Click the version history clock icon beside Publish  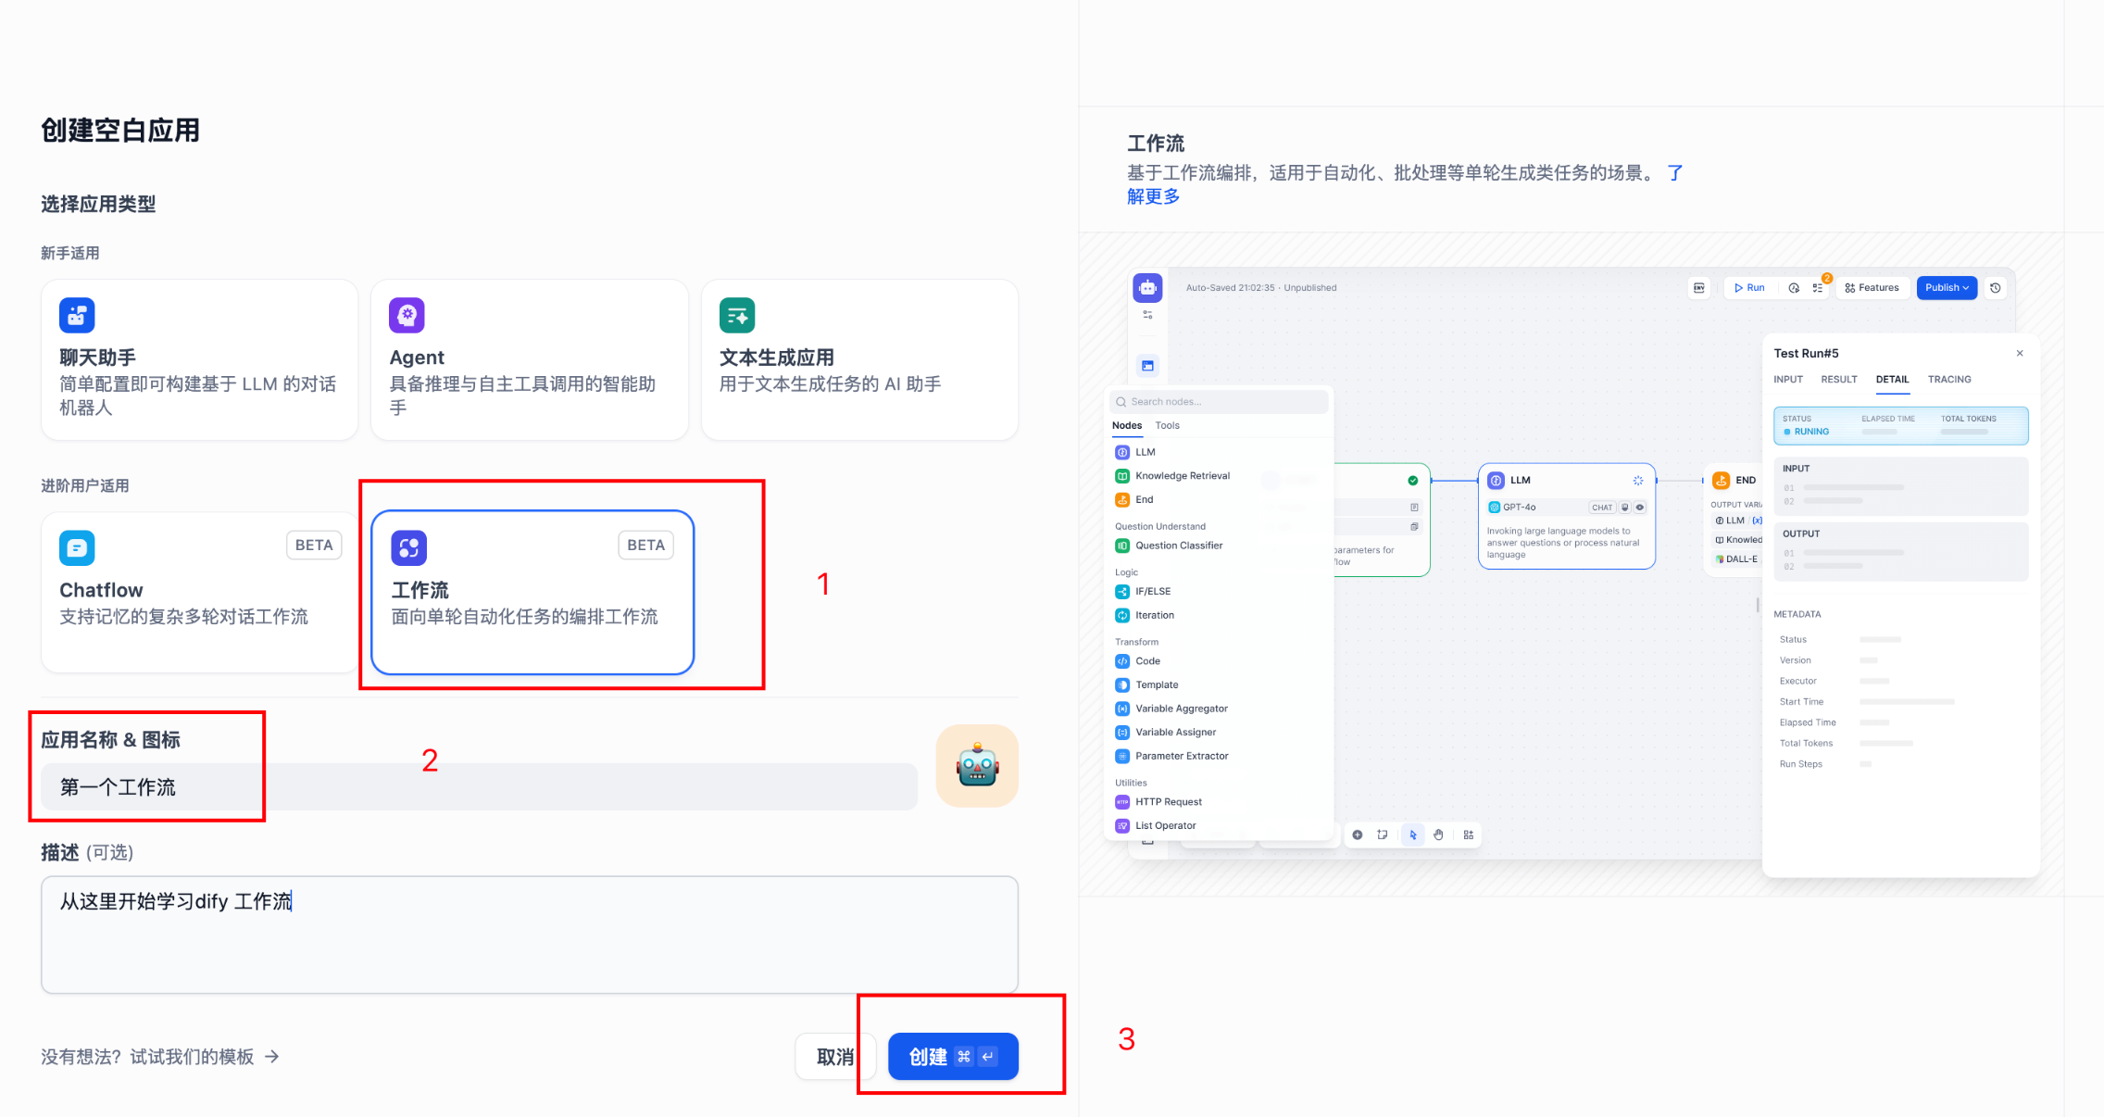click(x=1996, y=288)
